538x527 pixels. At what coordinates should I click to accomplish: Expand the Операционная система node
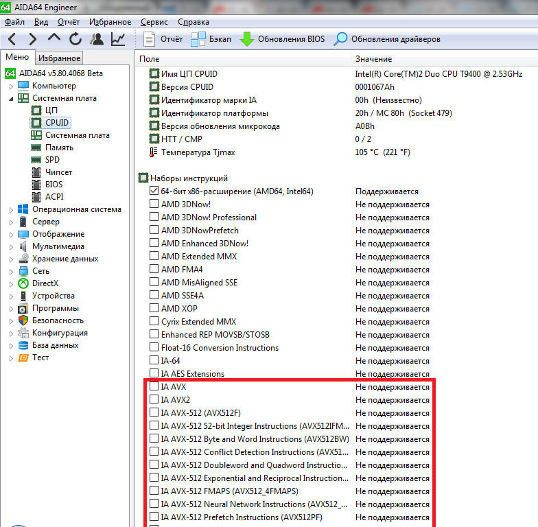(x=11, y=210)
